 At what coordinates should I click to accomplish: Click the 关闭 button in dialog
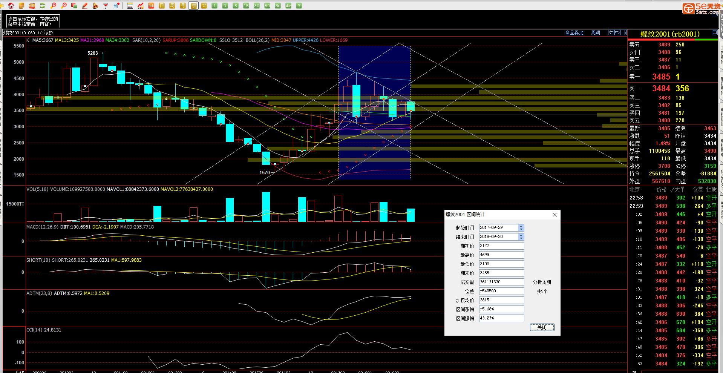542,327
